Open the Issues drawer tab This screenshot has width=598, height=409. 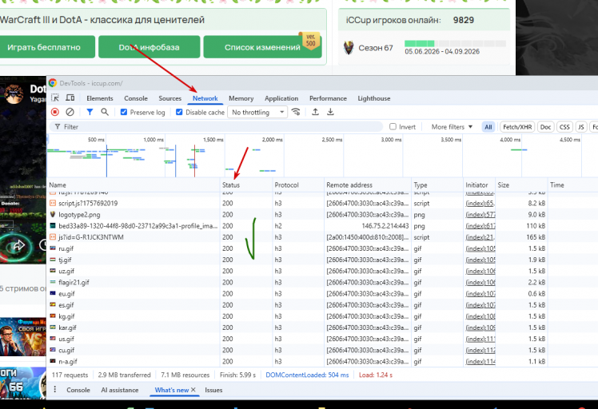tap(213, 390)
